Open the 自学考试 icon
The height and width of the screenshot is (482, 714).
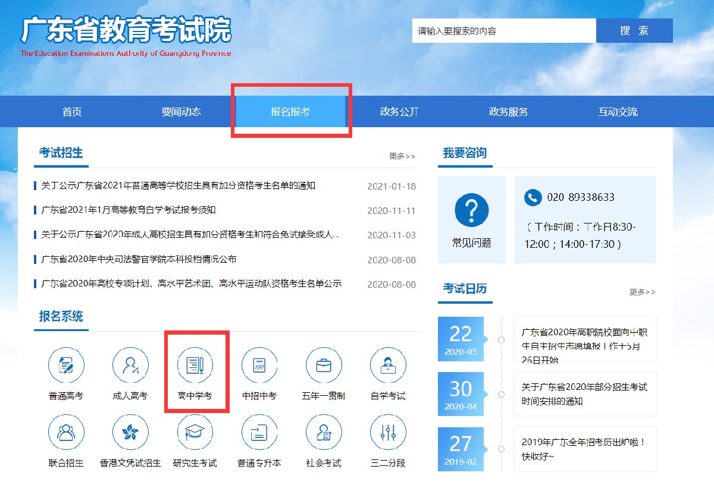[x=387, y=366]
